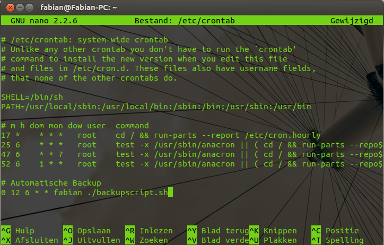Screen dimensions: 384x245
Task: Place cursor on 'and files in /etc/cron.d' line
Action: coord(158,68)
